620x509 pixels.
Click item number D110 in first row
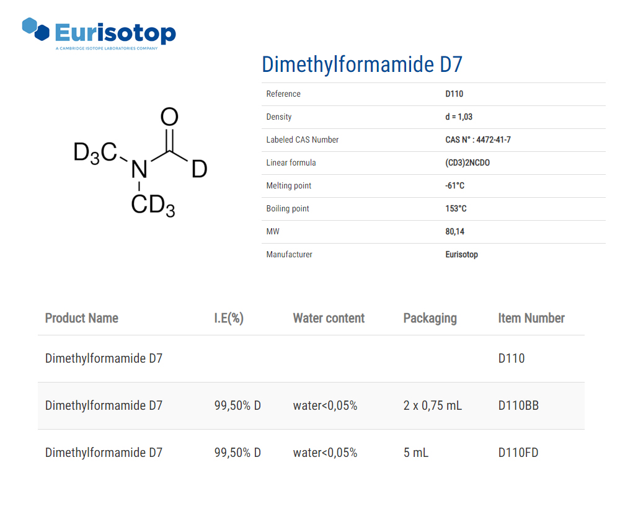511,359
